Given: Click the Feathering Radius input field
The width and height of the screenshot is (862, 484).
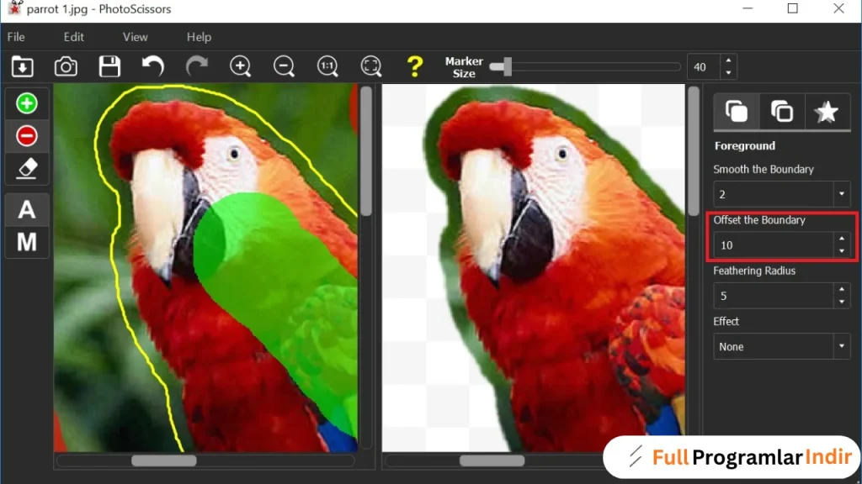Looking at the screenshot, I should coord(774,296).
